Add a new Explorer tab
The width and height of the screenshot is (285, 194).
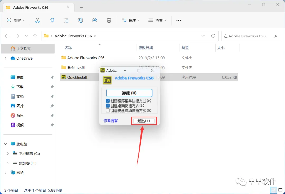coord(82,8)
